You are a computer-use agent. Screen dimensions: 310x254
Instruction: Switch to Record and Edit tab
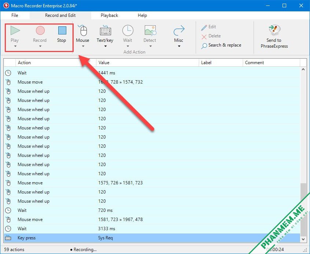(60, 15)
